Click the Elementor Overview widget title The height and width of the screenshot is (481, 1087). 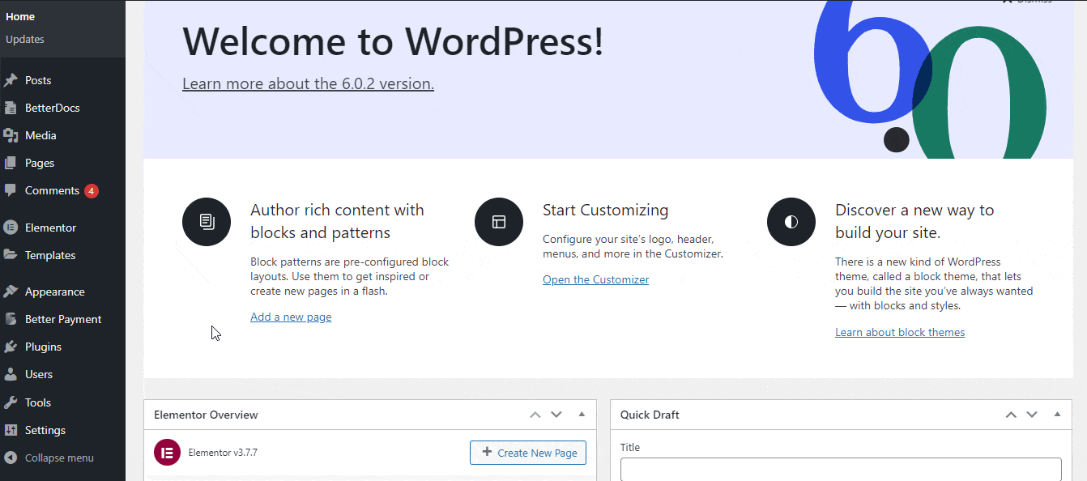tap(206, 415)
